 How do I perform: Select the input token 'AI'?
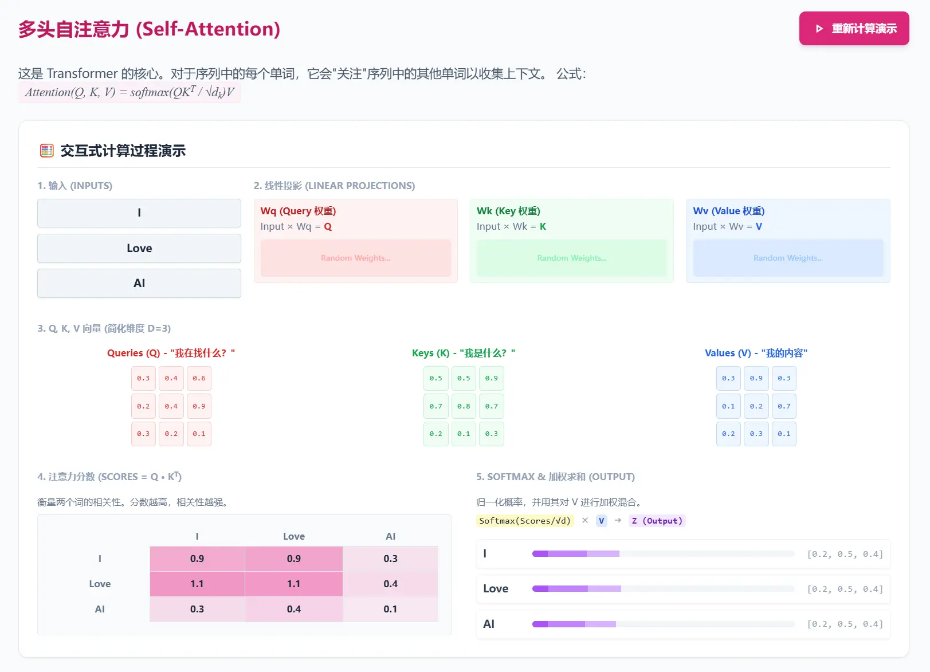(139, 283)
